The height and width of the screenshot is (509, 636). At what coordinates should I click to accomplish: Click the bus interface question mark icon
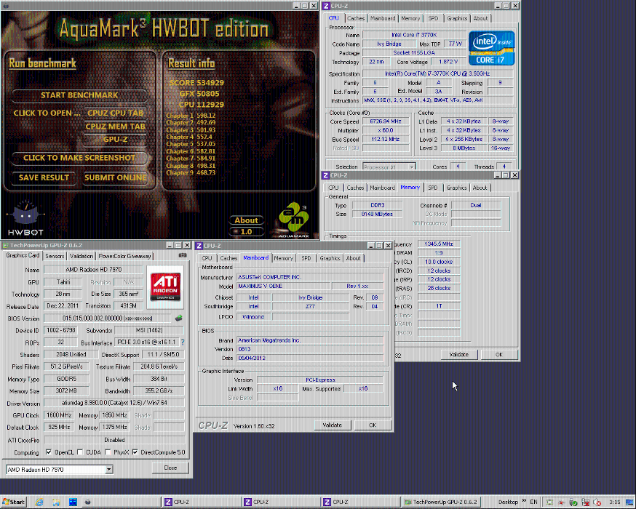pos(183,342)
